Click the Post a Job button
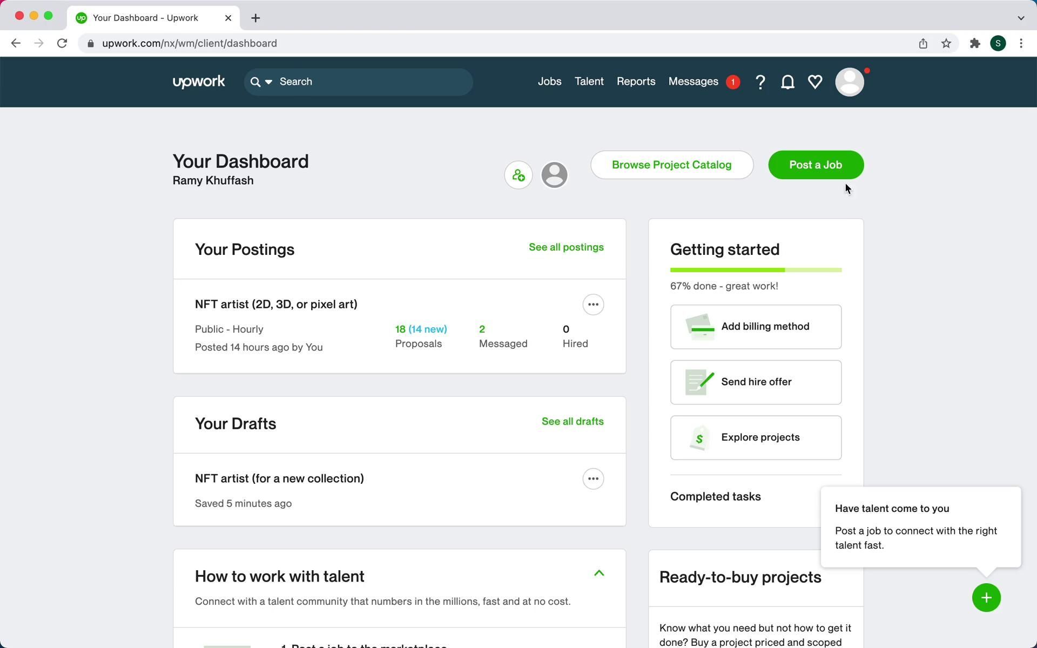The image size is (1037, 648). (x=815, y=165)
